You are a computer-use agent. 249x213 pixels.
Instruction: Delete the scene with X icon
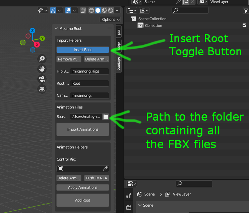coord(192,2)
